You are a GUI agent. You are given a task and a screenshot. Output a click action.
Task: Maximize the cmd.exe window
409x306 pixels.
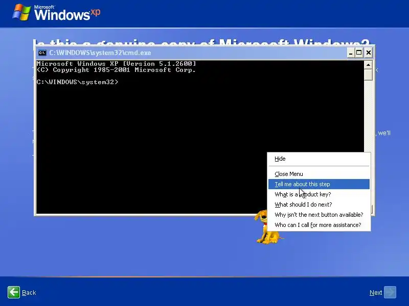tap(359, 53)
